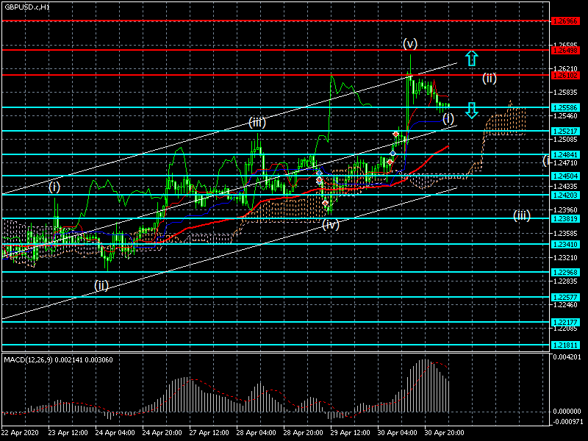This screenshot has width=588, height=441.
Task: Click the cyan 1.23410 level price tag
Action: tap(565, 245)
